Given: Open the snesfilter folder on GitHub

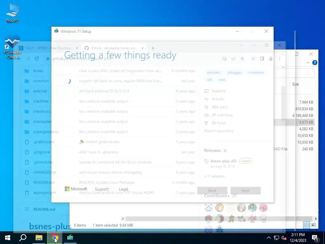Looking at the screenshot, I should pos(41,101).
